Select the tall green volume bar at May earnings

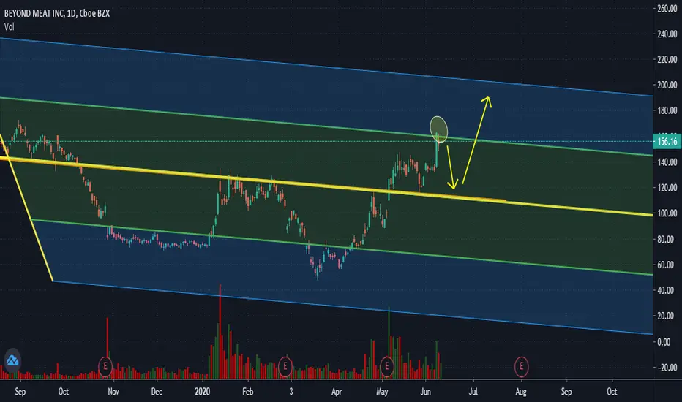389,343
